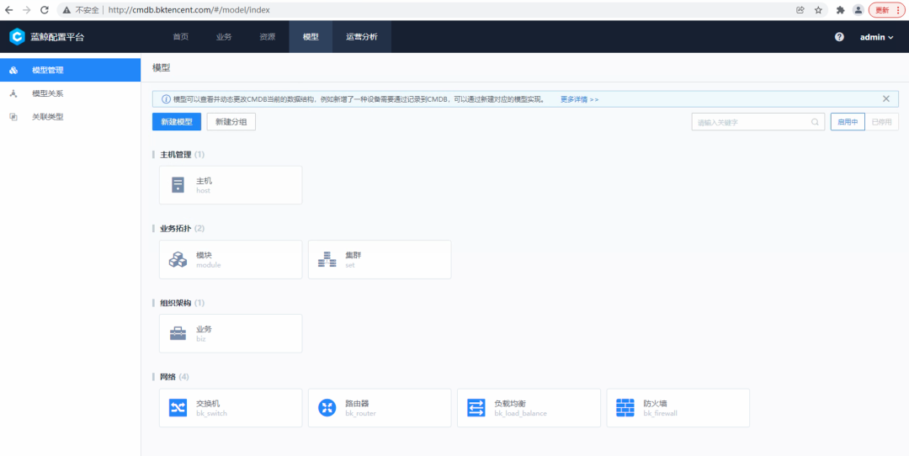The width and height of the screenshot is (909, 456).
Task: Click the browser address bar URL
Action: pos(189,10)
